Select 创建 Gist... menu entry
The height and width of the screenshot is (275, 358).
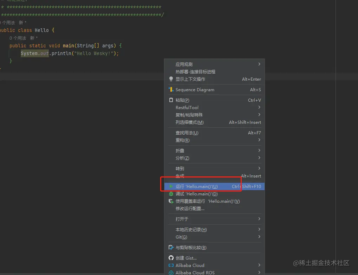pos(214,258)
